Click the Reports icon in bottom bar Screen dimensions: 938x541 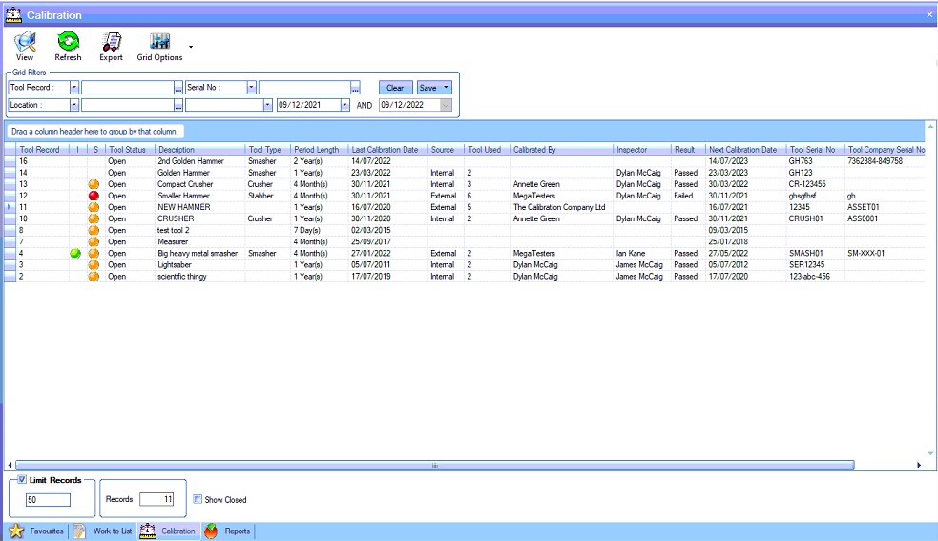pyautogui.click(x=211, y=531)
